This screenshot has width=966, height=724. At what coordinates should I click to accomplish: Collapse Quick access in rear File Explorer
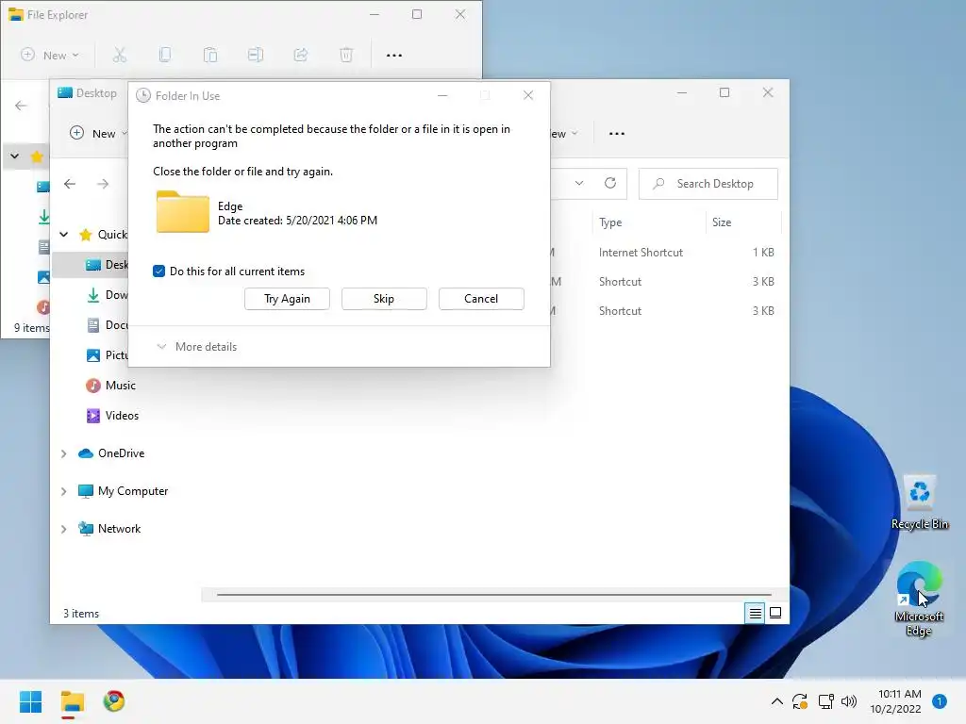[15, 156]
